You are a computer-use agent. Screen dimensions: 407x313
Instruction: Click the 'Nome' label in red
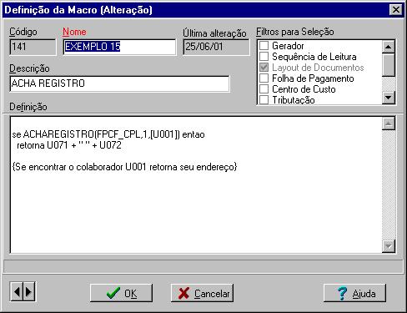tap(74, 32)
